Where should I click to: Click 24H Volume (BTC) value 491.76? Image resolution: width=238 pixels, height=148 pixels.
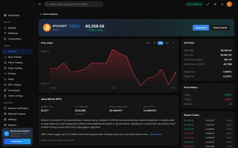(228, 60)
